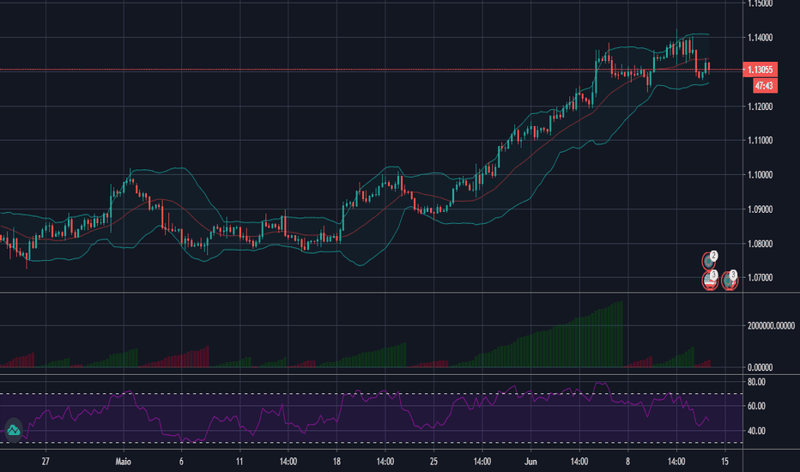
Task: Click the Maio month label on time axis
Action: [x=123, y=462]
